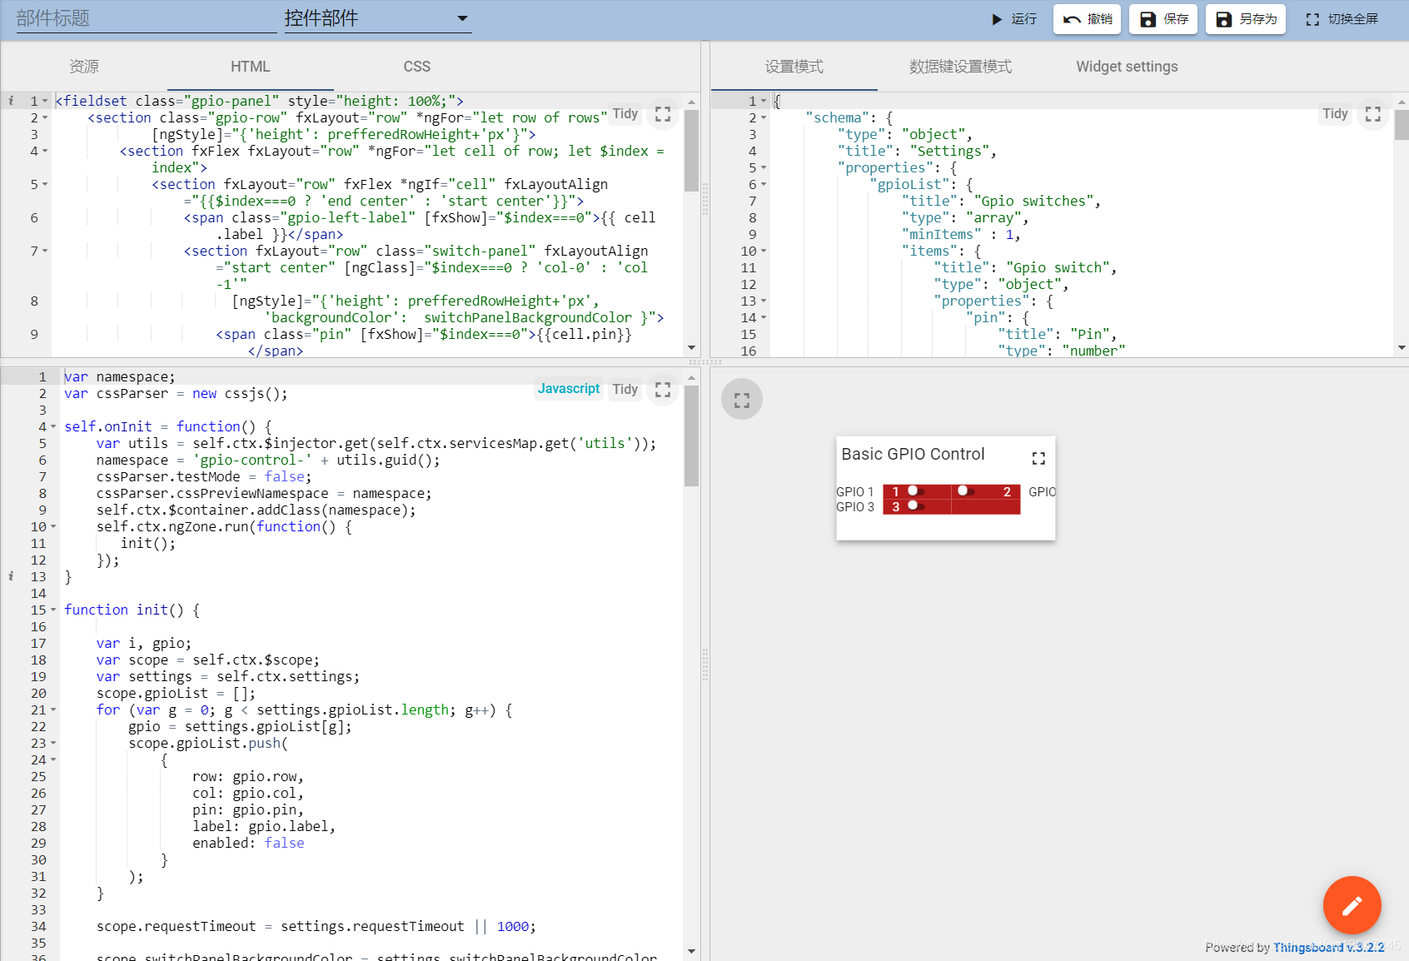Screen dimensions: 1409x961
Task: Switch to the 资源 tab
Action: click(84, 67)
